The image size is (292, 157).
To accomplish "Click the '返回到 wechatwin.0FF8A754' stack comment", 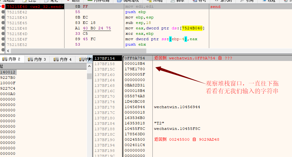I will click(193, 58).
